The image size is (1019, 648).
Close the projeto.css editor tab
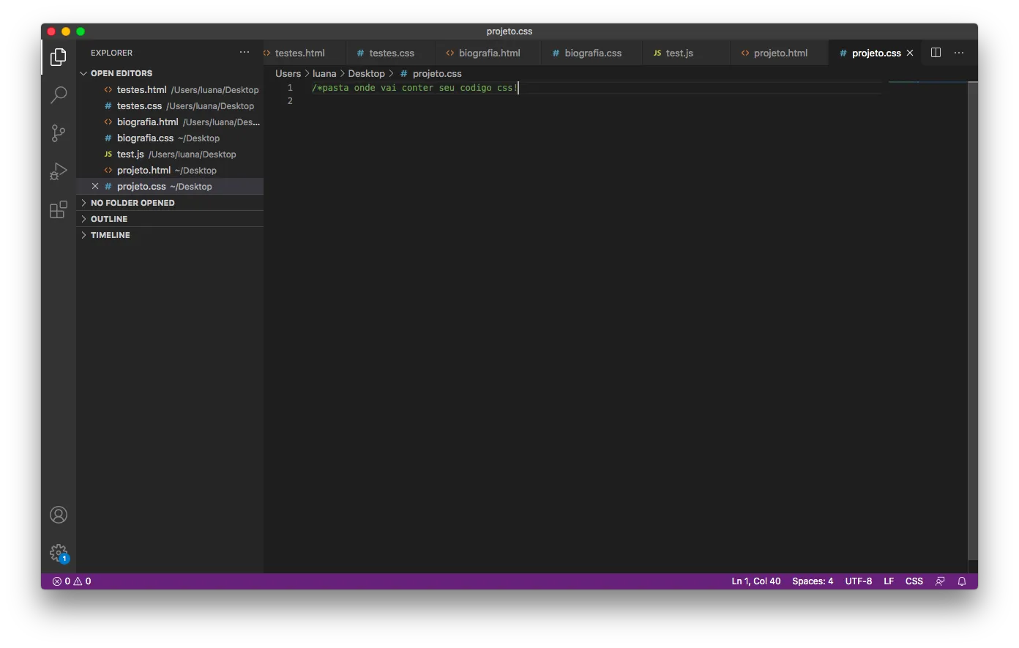point(910,53)
